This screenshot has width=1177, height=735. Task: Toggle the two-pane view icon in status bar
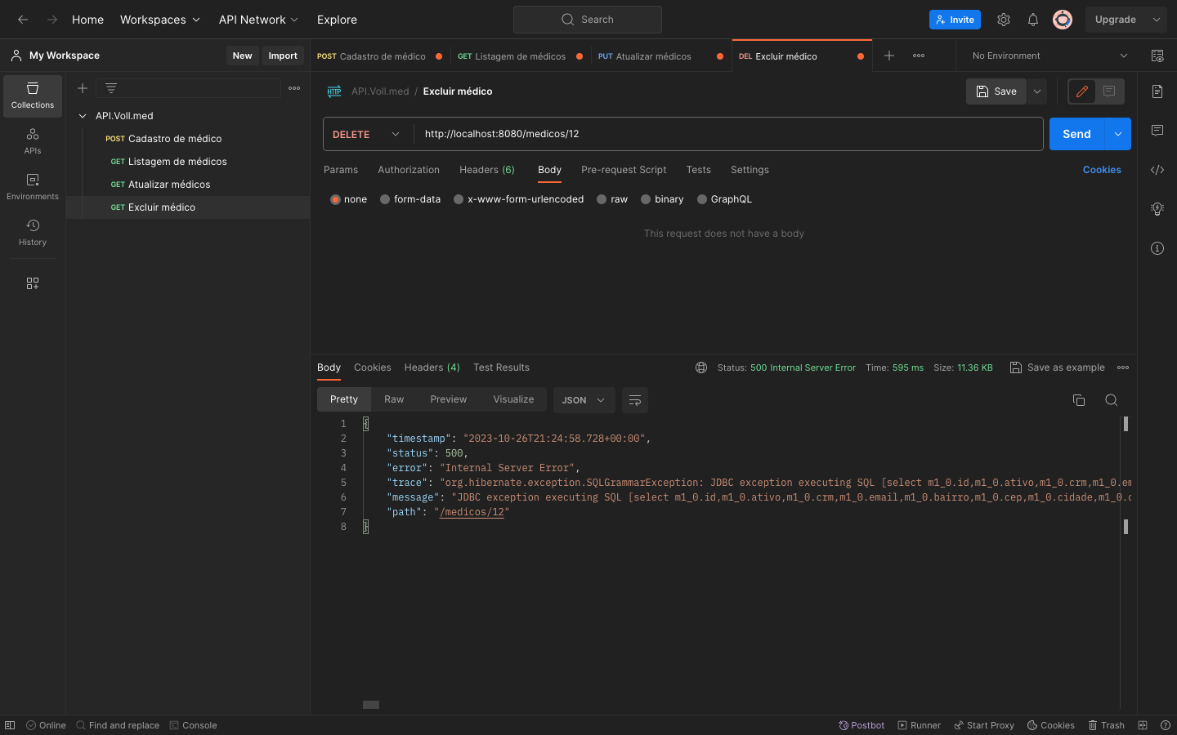click(1143, 725)
